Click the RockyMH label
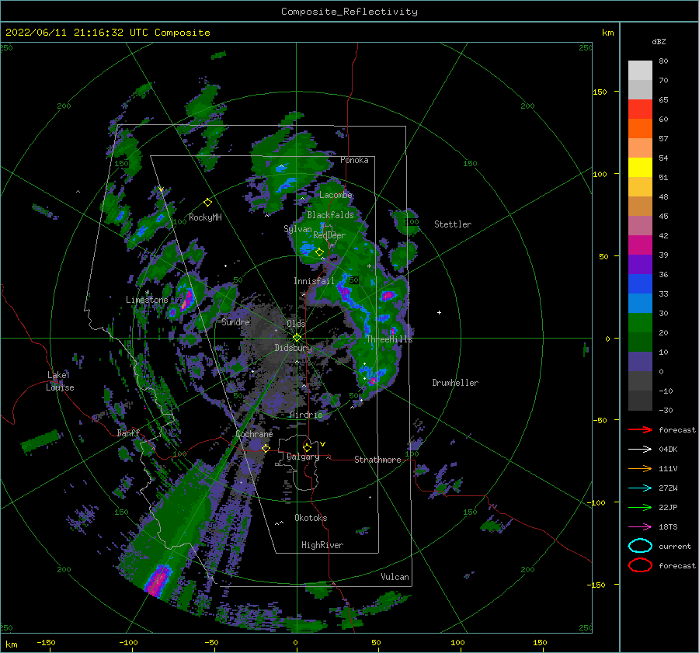The image size is (699, 653). click(x=205, y=217)
